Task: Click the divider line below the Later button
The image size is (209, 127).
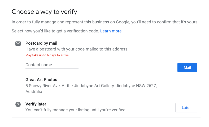Action: (106, 117)
